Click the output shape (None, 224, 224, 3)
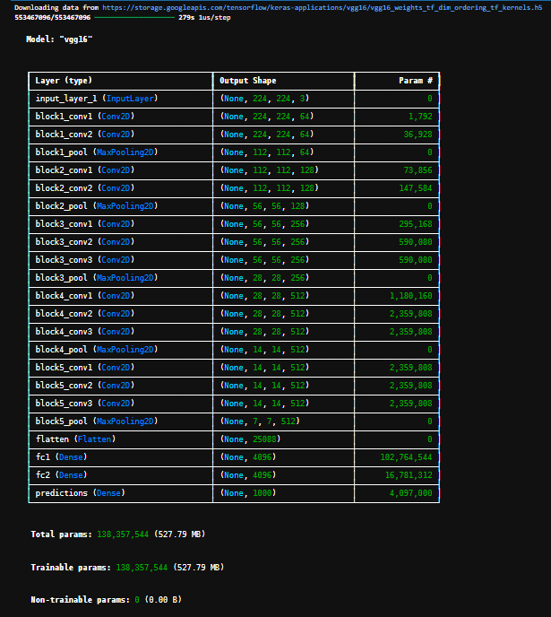Screen dimensions: 551x617 click(265, 99)
